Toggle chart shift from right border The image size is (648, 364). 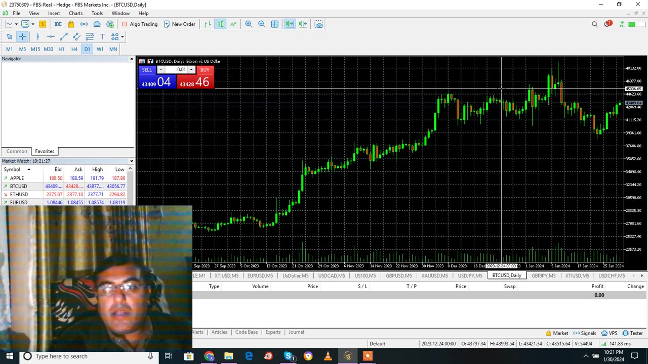click(303, 24)
